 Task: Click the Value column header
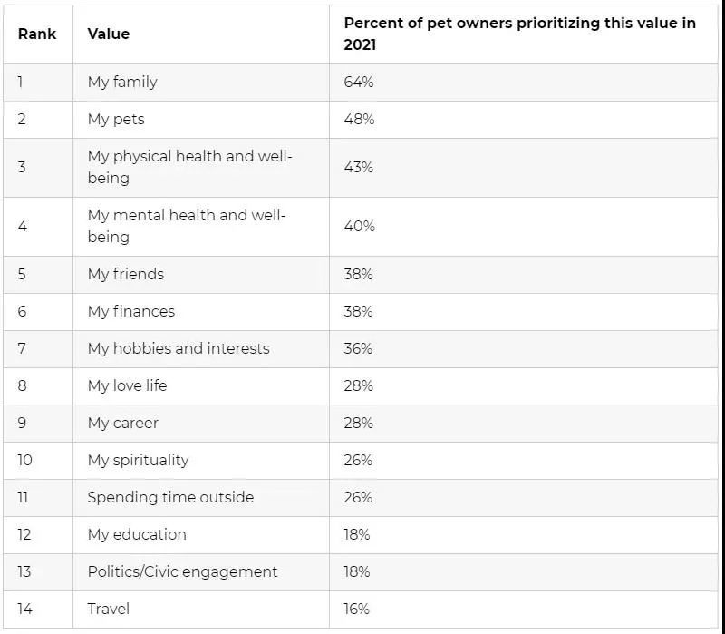pyautogui.click(x=109, y=34)
